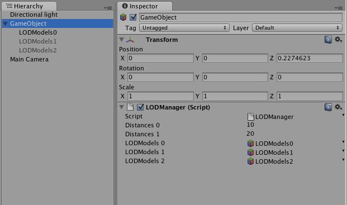Click the LODModels 0 property label

click(x=145, y=143)
